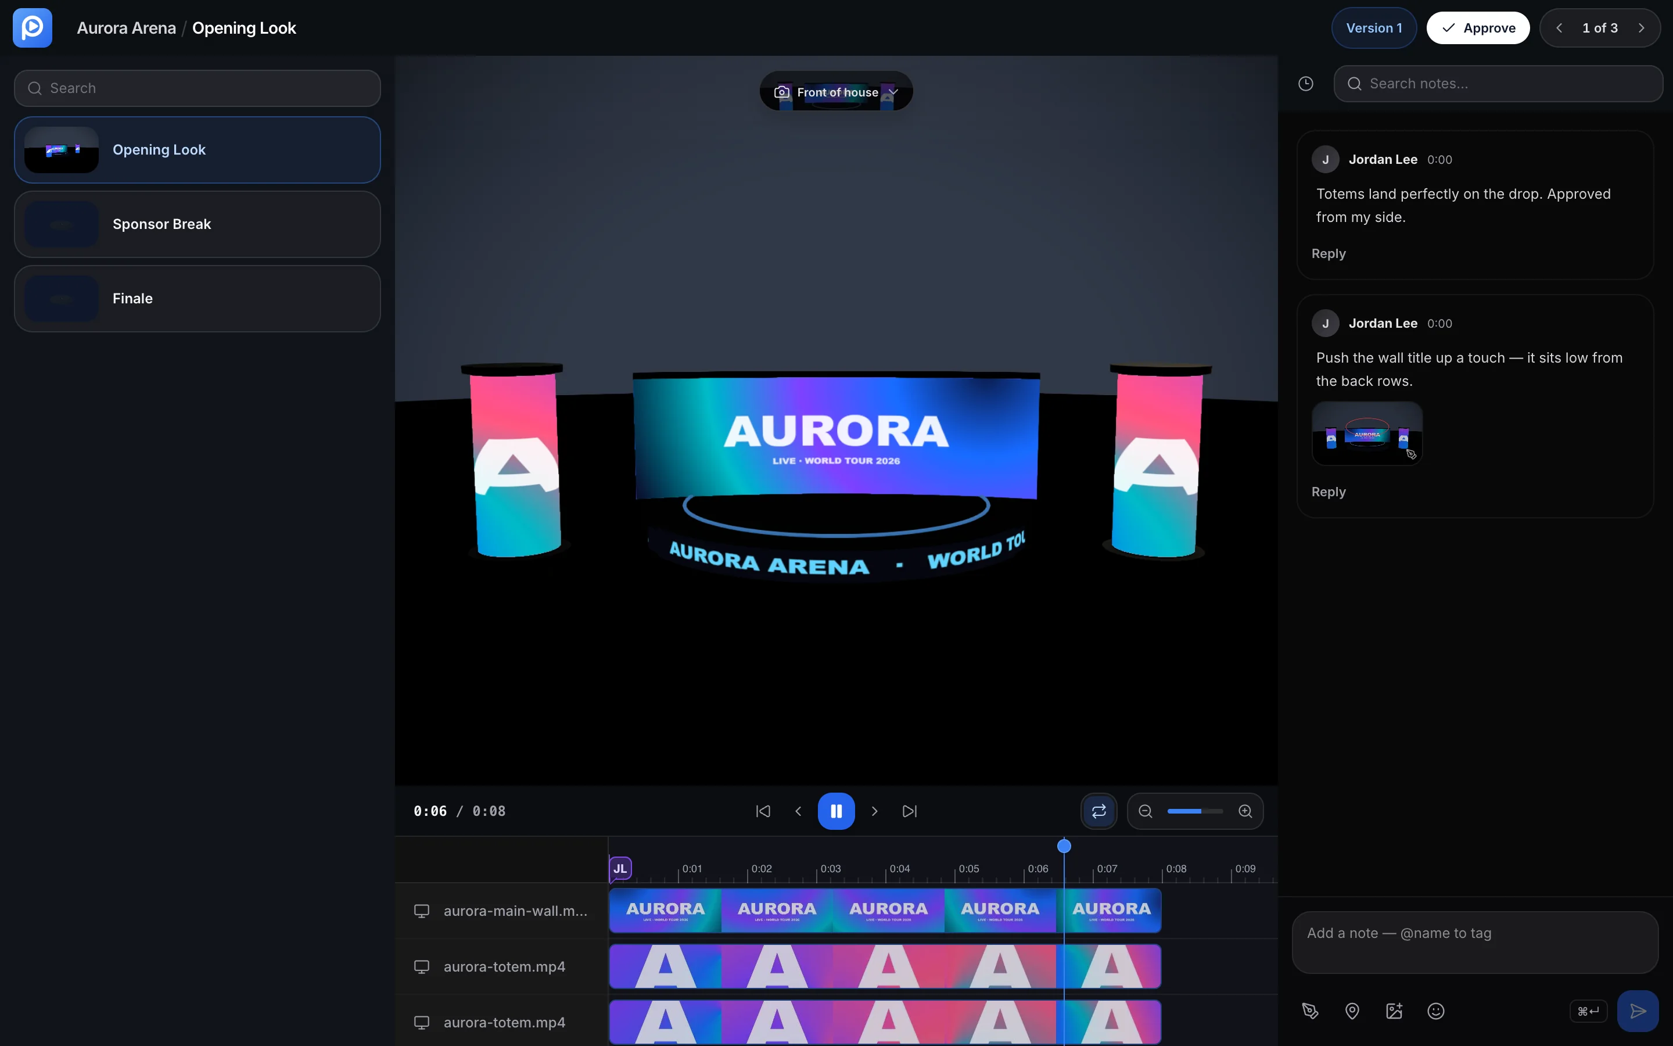This screenshot has width=1673, height=1046.
Task: Toggle loop playback
Action: point(1099,811)
